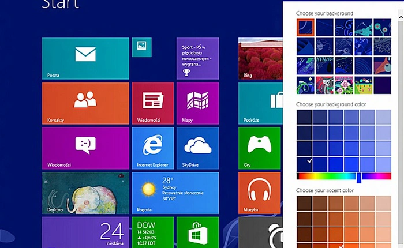The image size is (404, 248).
Task: Open the Mapy tile
Action: 197,103
